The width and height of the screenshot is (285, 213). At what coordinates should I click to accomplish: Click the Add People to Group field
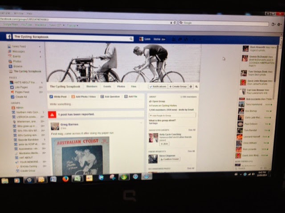pos(172,115)
